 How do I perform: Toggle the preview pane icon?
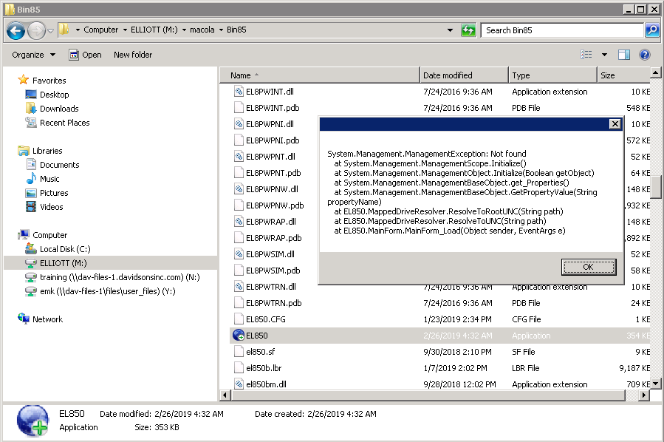[624, 55]
